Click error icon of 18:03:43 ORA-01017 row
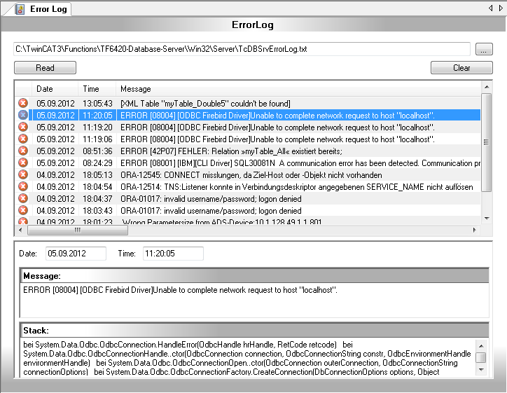The height and width of the screenshot is (393, 507). (x=23, y=211)
